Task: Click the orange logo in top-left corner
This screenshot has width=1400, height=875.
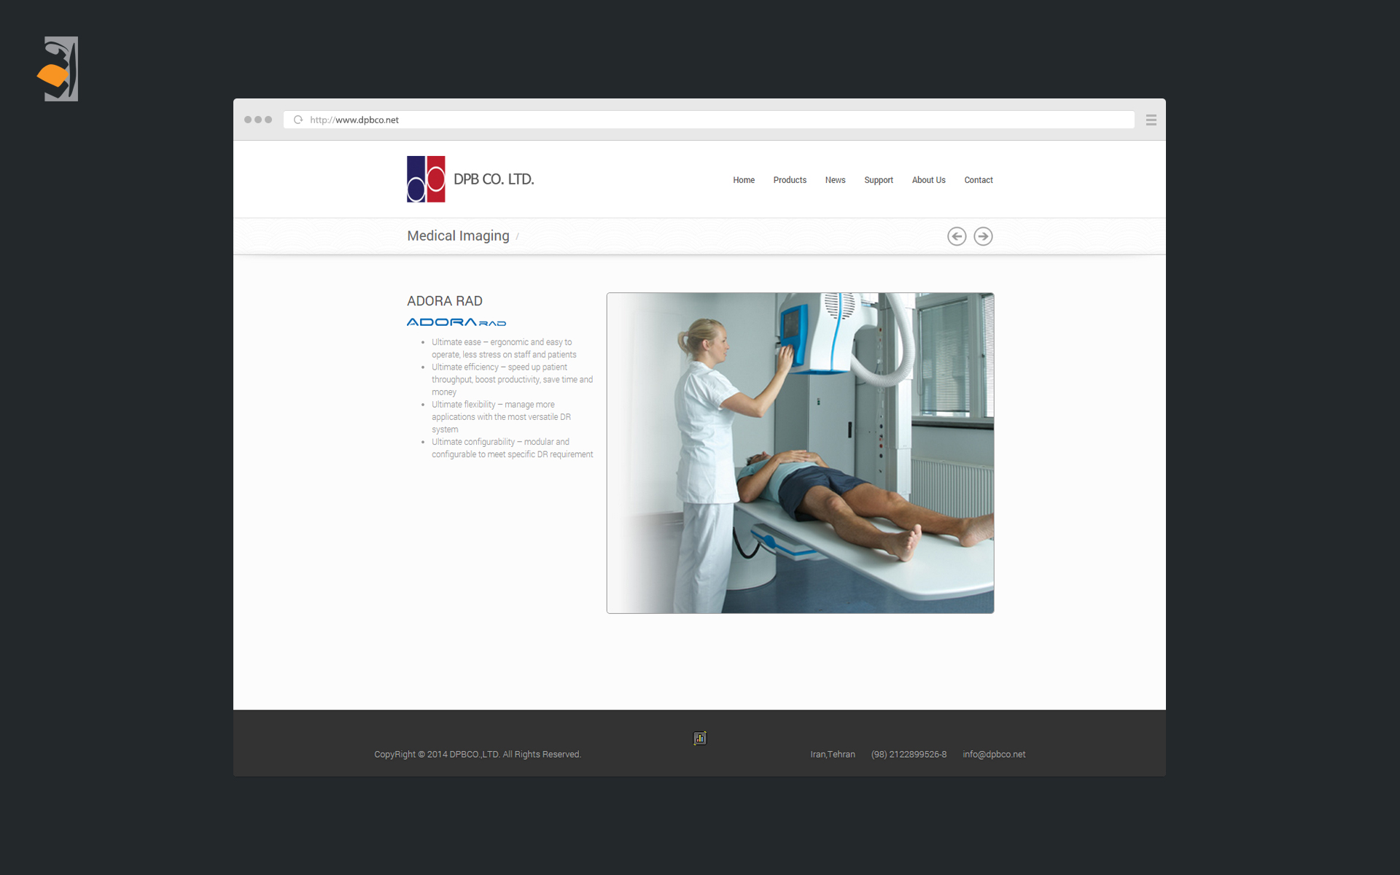Action: [x=58, y=69]
